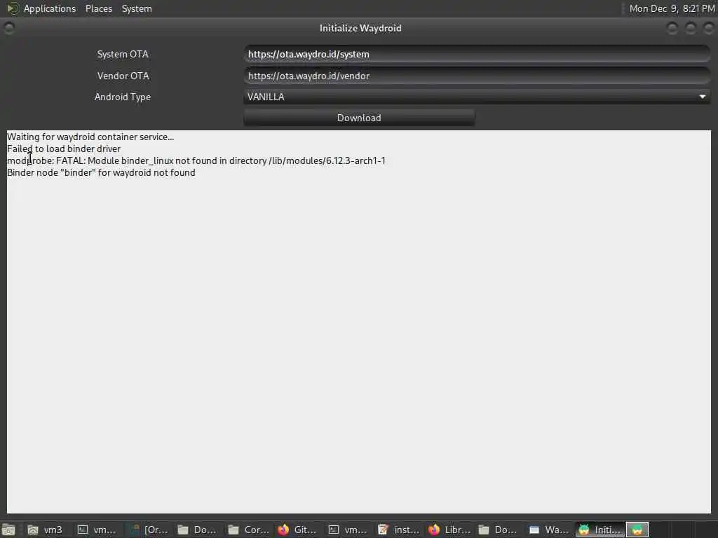Click the unlabeled Waydroid icon ending the taskbar
This screenshot has height=538, width=718.
637,530
